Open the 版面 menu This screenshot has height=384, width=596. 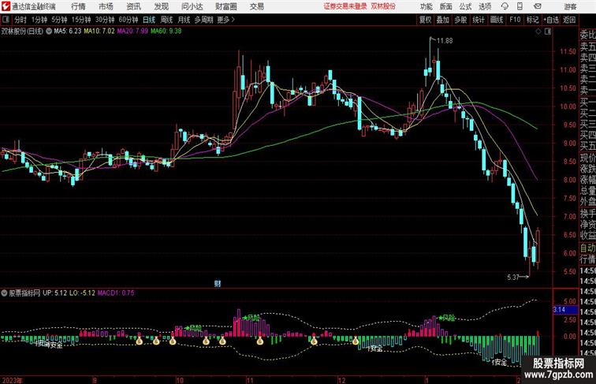[x=446, y=6]
